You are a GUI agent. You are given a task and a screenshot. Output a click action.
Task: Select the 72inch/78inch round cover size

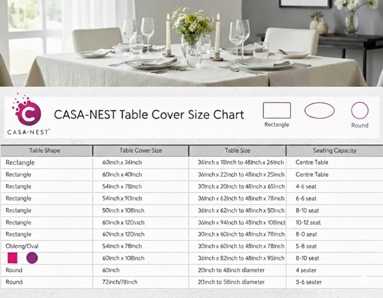pos(120,282)
